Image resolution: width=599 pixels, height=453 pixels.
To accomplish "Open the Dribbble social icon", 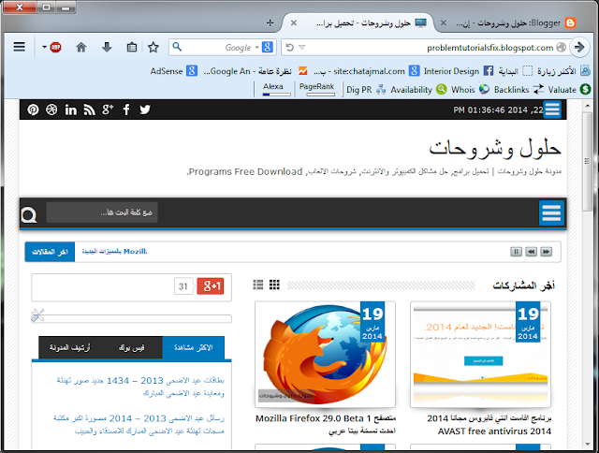I will (x=51, y=110).
